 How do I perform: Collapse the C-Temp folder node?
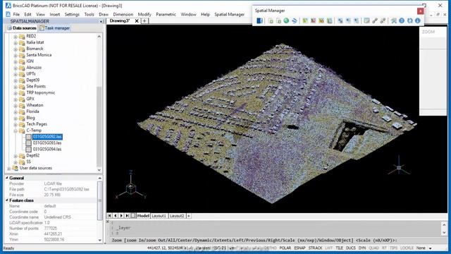(16, 131)
